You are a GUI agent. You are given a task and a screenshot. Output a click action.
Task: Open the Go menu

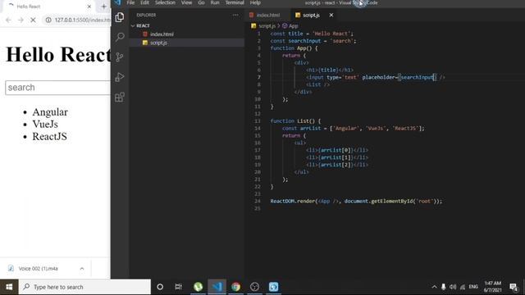(x=201, y=2)
